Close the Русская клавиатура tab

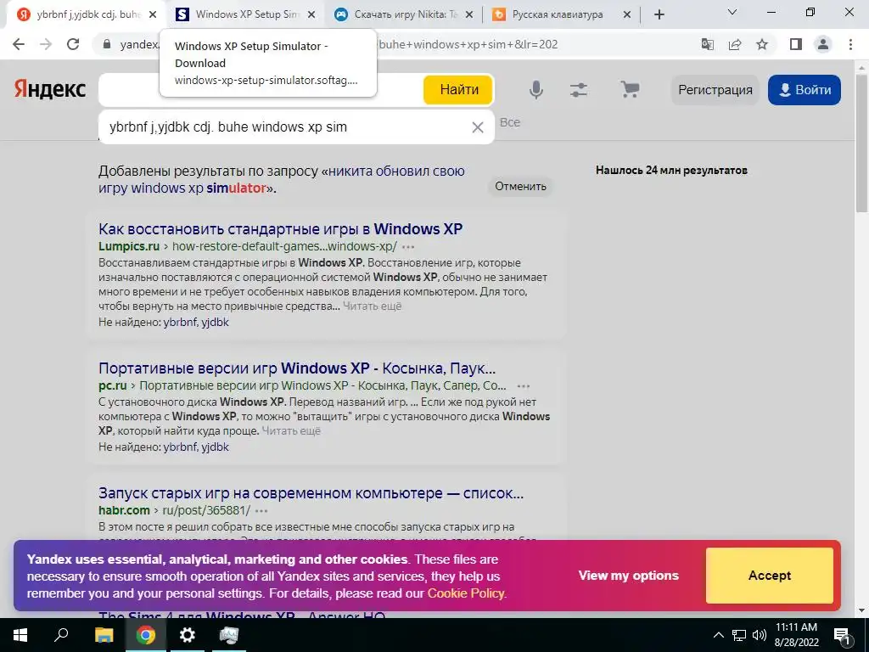coord(627,15)
